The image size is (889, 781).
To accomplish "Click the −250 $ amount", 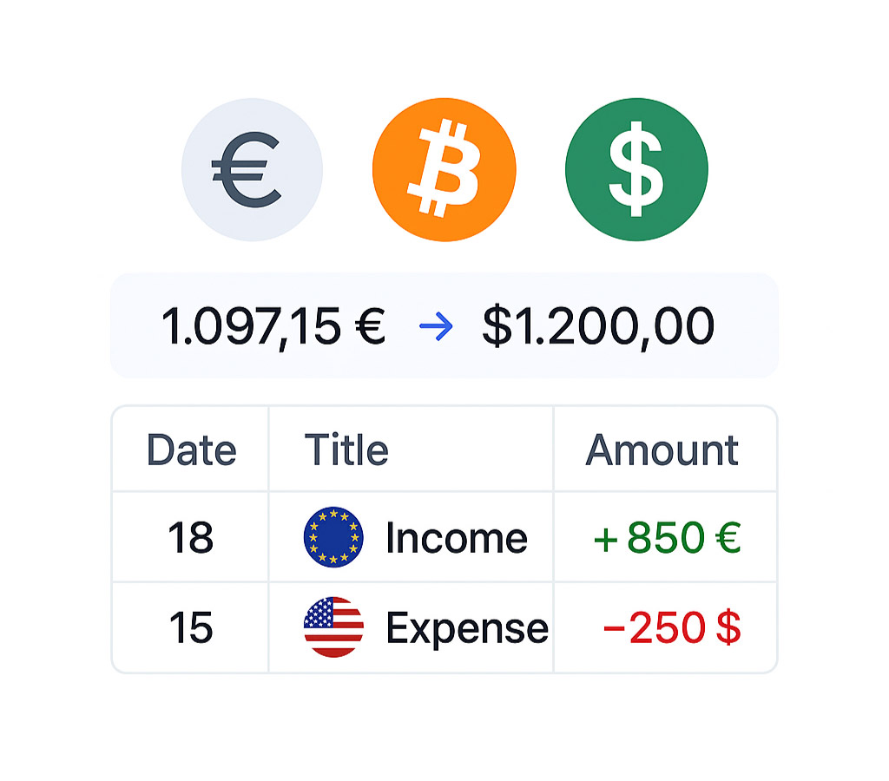I will (671, 628).
